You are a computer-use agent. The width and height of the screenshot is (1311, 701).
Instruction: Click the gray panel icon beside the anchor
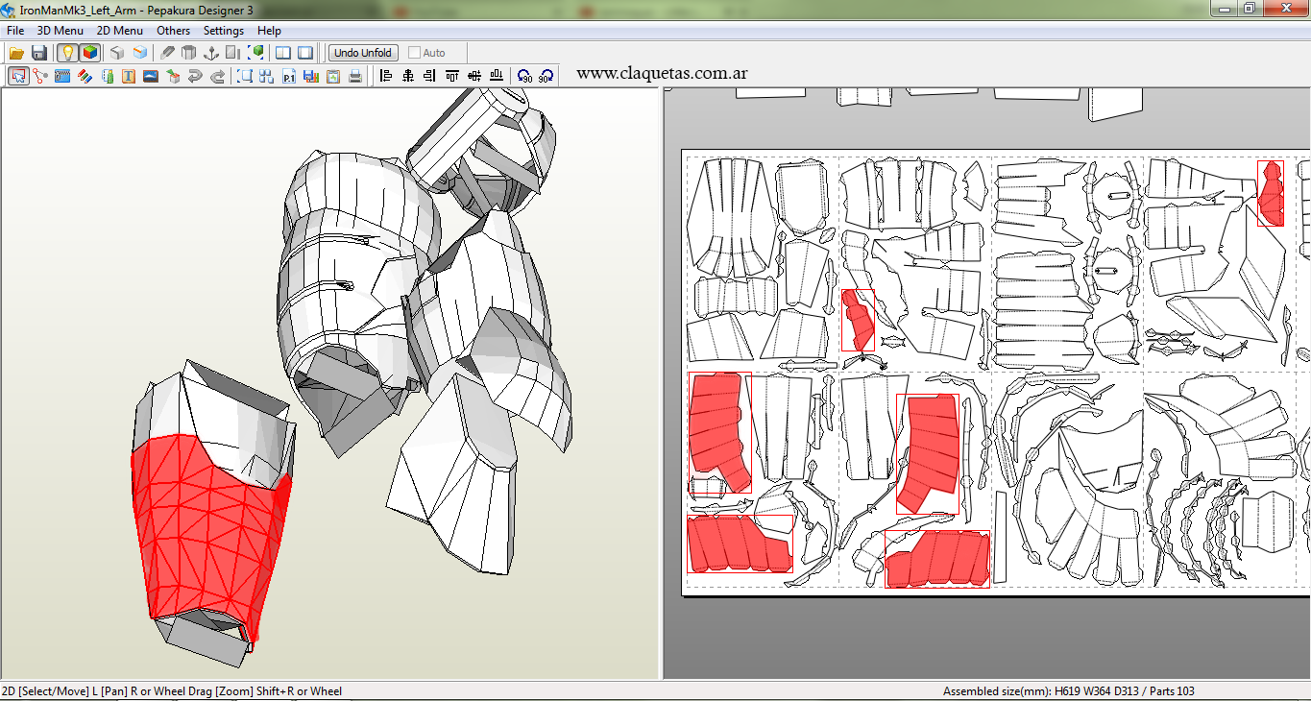pos(233,53)
